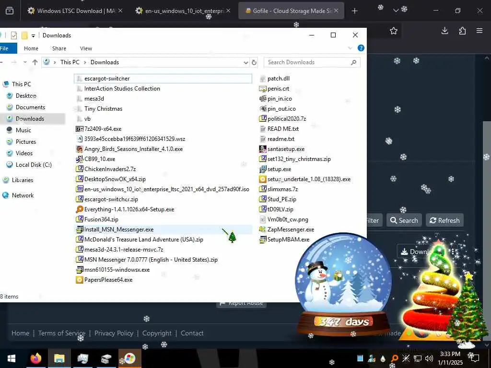Open the Terms of Service link
491x368 pixels.
pos(62,333)
